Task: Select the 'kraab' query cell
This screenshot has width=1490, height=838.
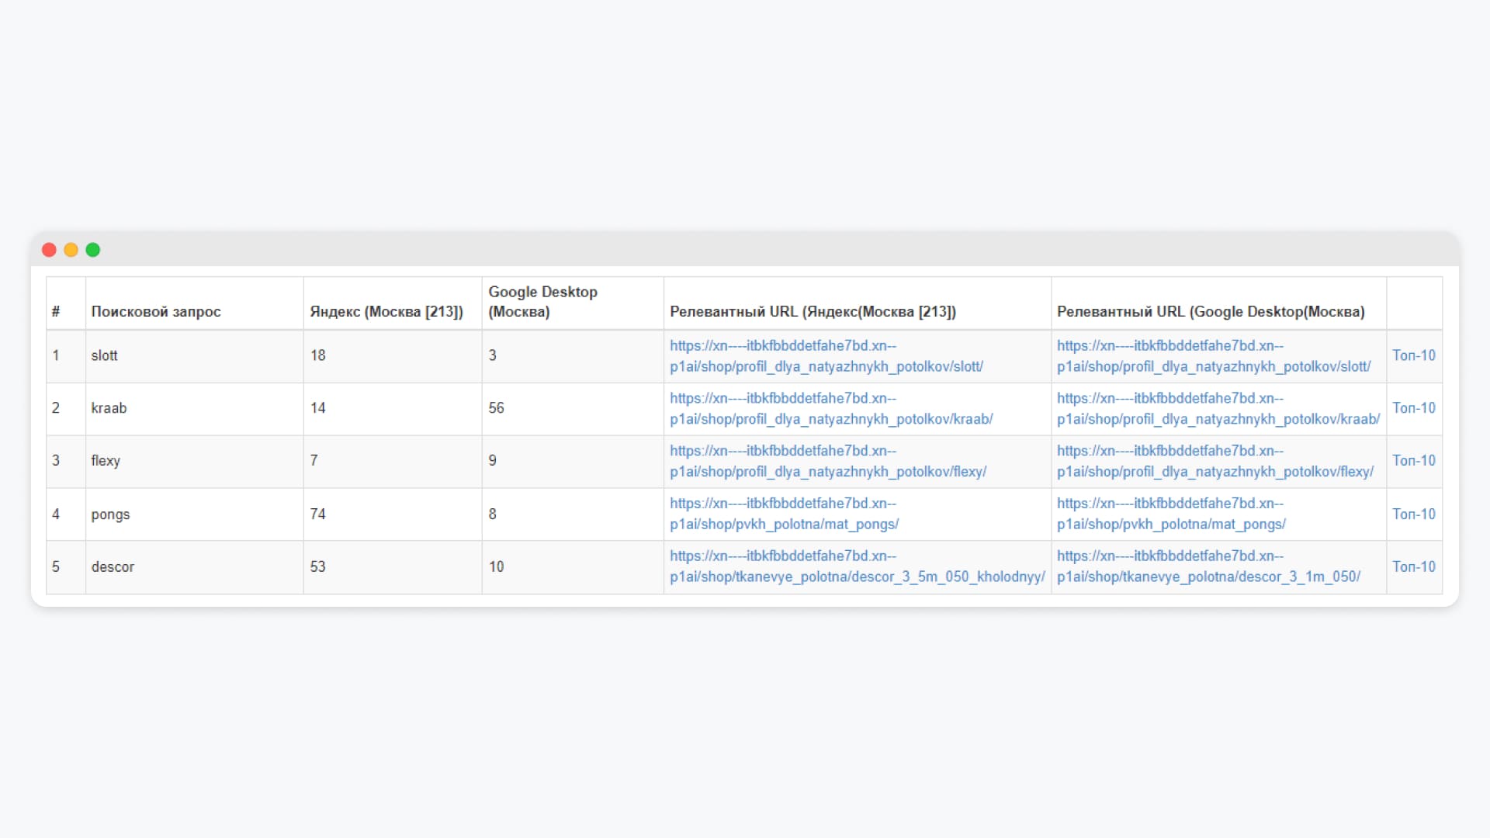Action: tap(194, 409)
